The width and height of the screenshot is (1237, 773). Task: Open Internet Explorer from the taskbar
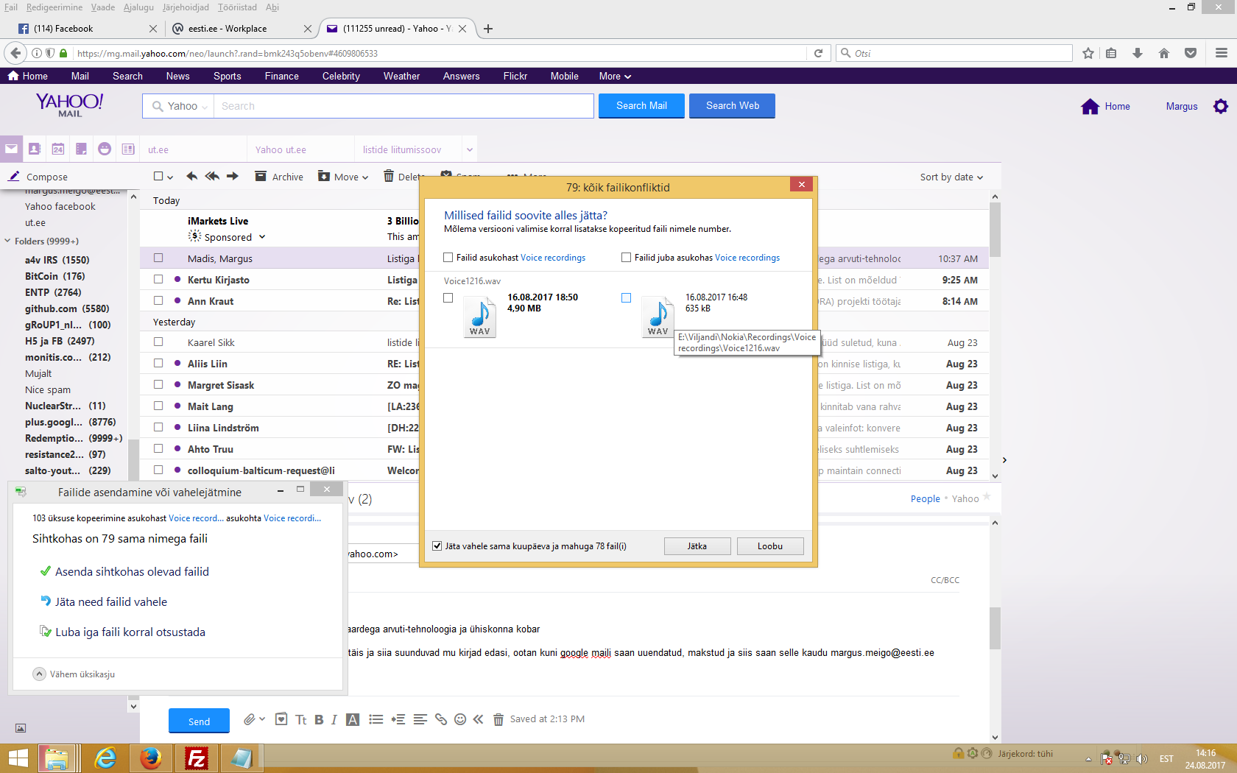(105, 758)
